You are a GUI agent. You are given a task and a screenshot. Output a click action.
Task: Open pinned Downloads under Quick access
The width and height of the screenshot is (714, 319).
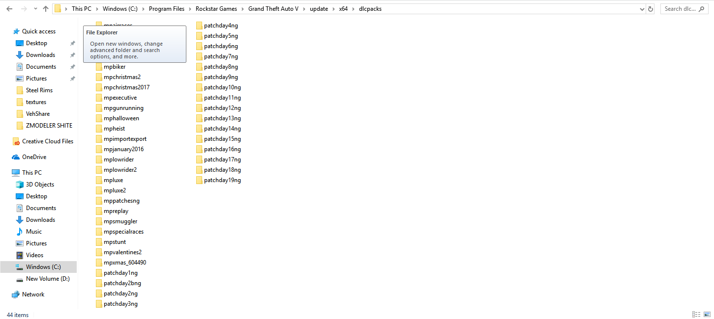40,55
